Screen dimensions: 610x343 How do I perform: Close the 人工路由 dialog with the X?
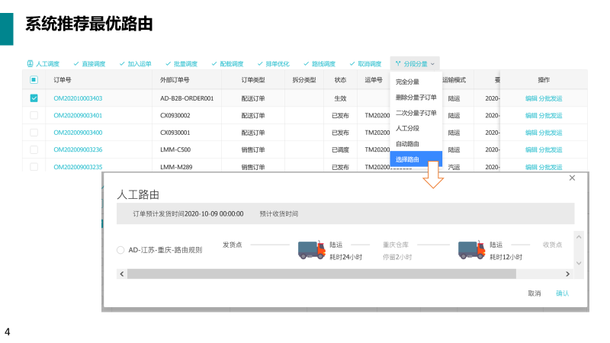coord(572,178)
